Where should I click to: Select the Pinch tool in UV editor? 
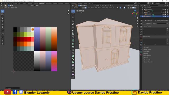coord(2,44)
